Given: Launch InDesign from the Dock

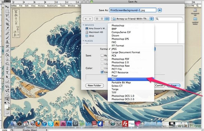Looking at the screenshot, I should pyautogui.click(x=63, y=123).
